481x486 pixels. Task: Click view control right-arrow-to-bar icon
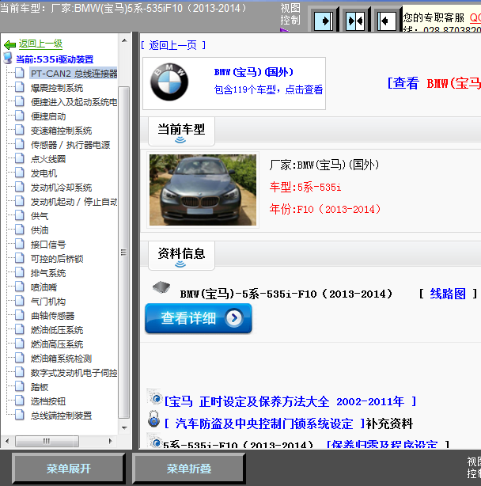[x=324, y=21]
